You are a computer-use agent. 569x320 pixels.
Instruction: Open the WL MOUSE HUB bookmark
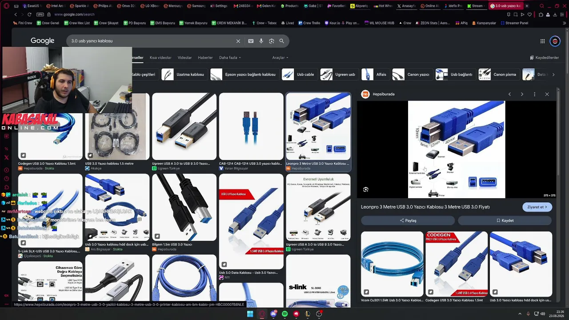click(x=379, y=23)
